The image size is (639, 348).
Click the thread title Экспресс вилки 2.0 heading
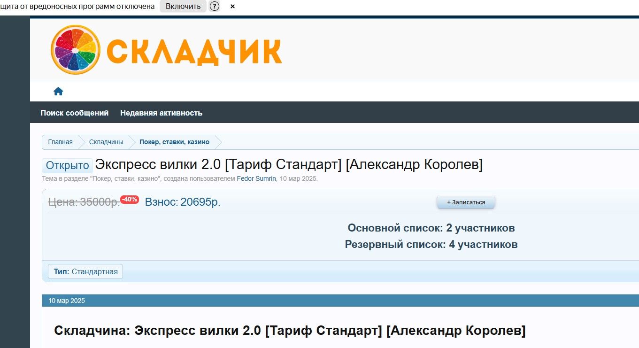[x=289, y=165]
